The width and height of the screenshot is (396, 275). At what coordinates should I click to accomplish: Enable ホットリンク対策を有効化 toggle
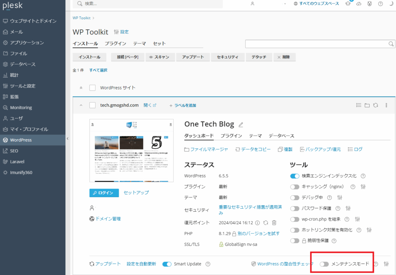pos(294,230)
